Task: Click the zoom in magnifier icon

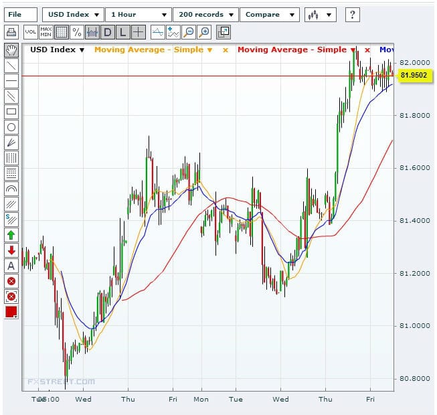Action: pyautogui.click(x=204, y=32)
